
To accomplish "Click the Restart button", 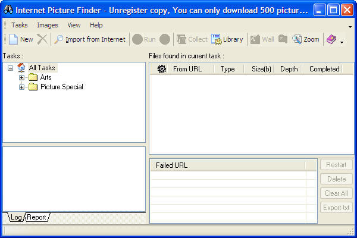I will coord(336,165).
